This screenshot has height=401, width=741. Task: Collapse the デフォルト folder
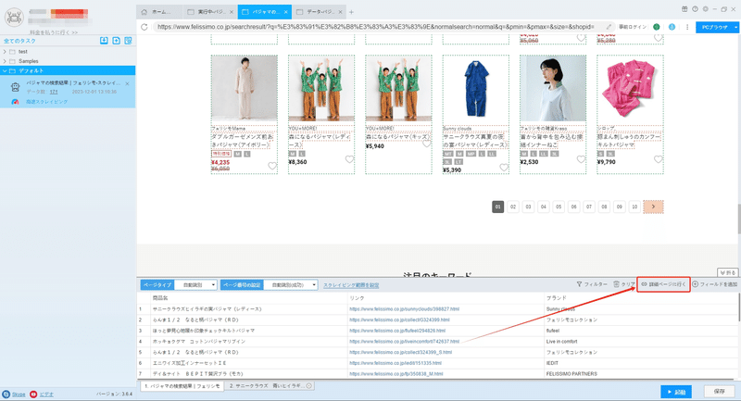pos(5,71)
